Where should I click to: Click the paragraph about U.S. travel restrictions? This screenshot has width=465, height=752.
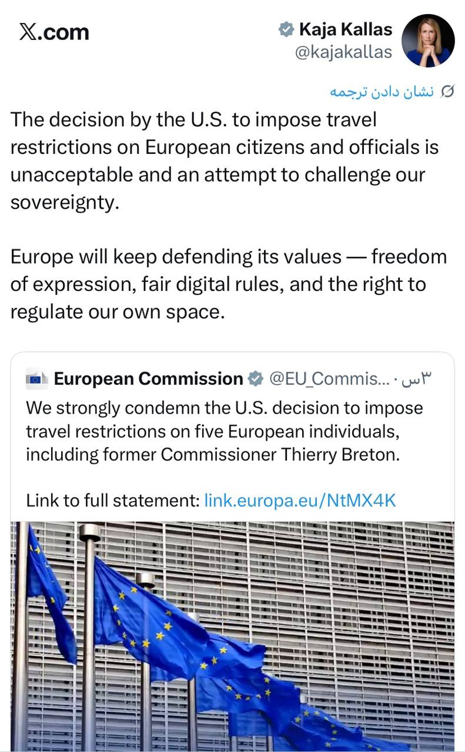click(225, 160)
